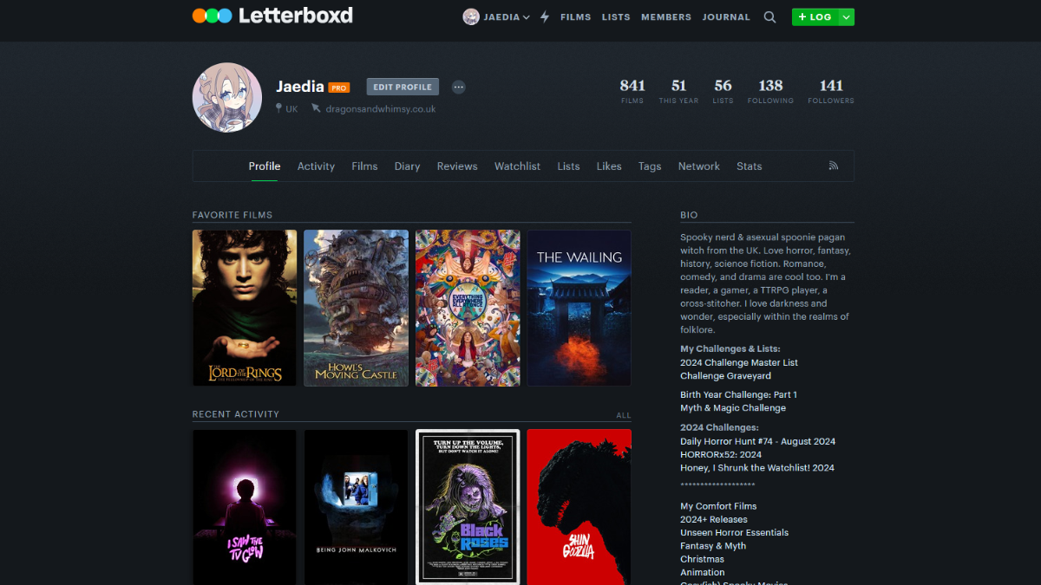This screenshot has height=585, width=1041.
Task: Open the Films tab on the profile
Action: point(364,166)
